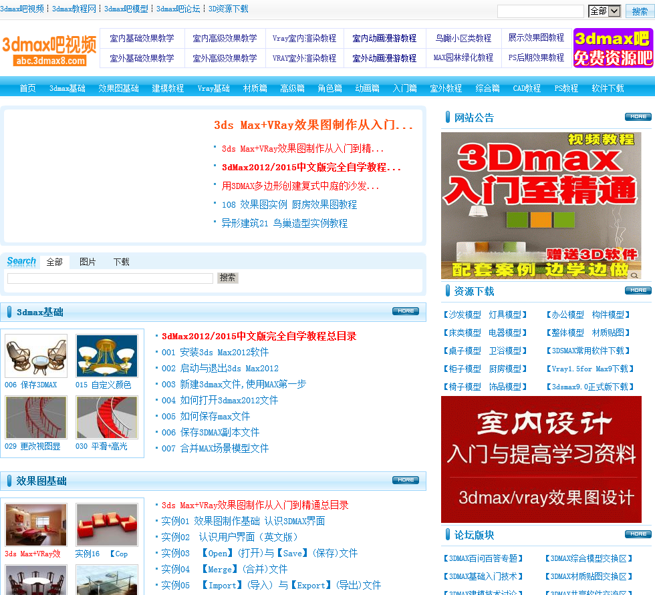
Task: Select CAD教程 in the navigation bar
Action: [x=527, y=88]
